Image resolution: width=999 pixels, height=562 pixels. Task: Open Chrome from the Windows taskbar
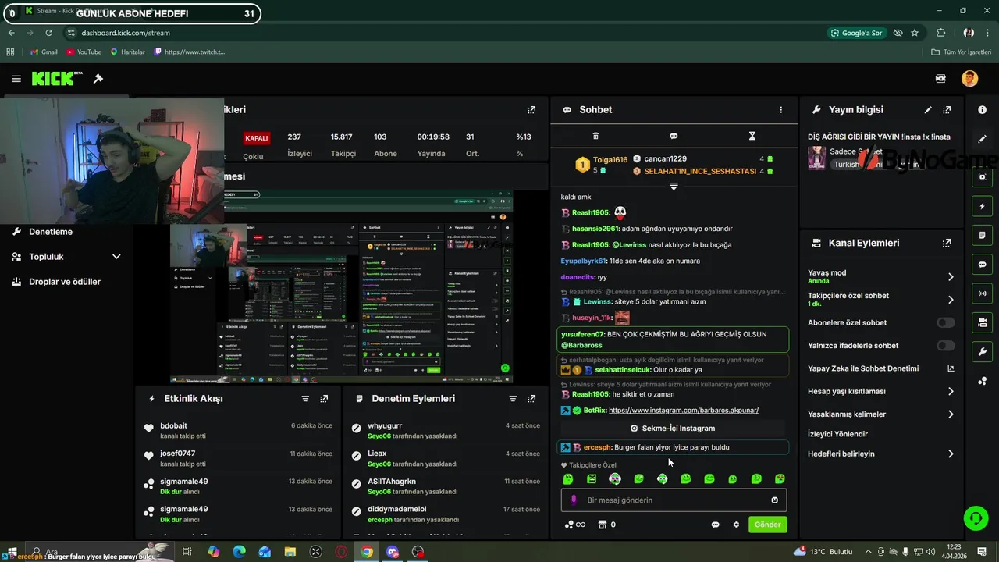click(x=367, y=552)
